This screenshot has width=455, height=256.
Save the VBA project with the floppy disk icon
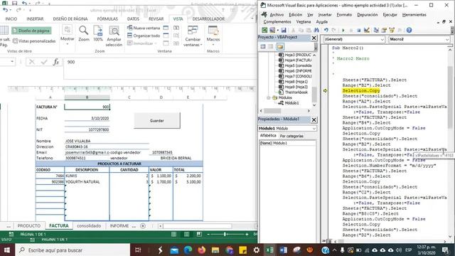pos(284,30)
